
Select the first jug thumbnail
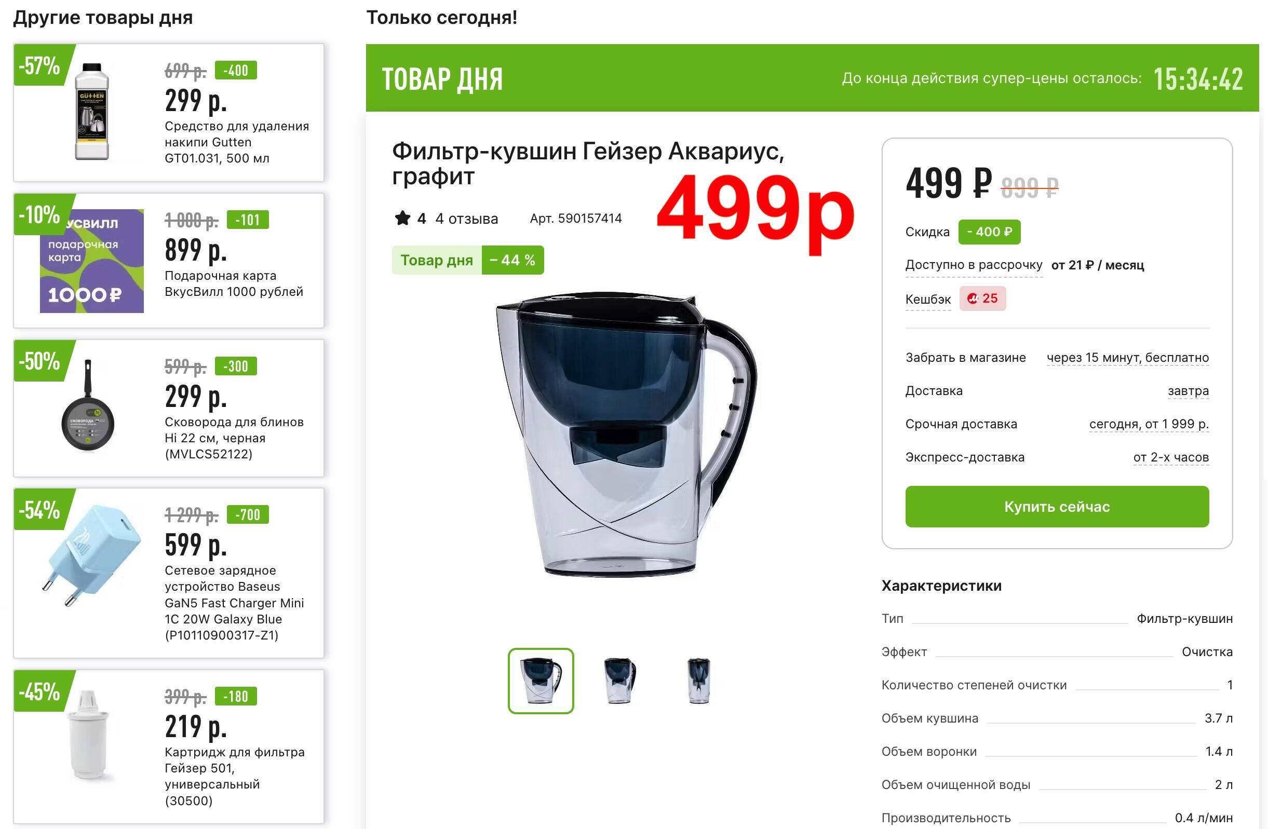point(541,681)
